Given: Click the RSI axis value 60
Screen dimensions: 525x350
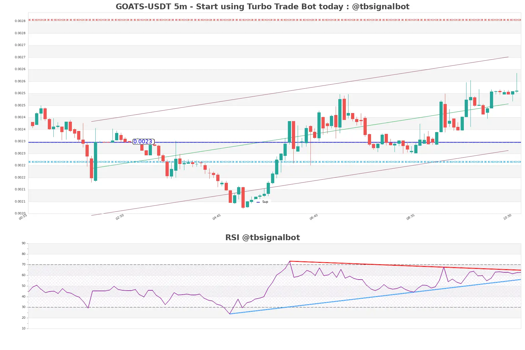Looking at the screenshot, I should (x=23, y=275).
